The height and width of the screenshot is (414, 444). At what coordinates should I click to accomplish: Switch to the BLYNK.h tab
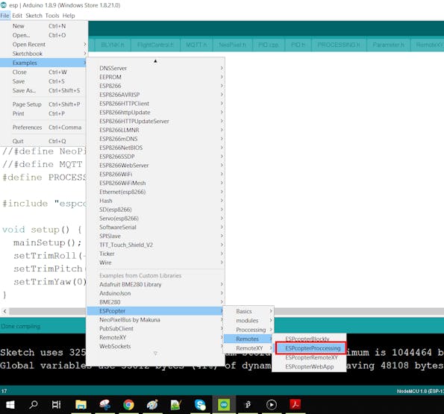[113, 45]
